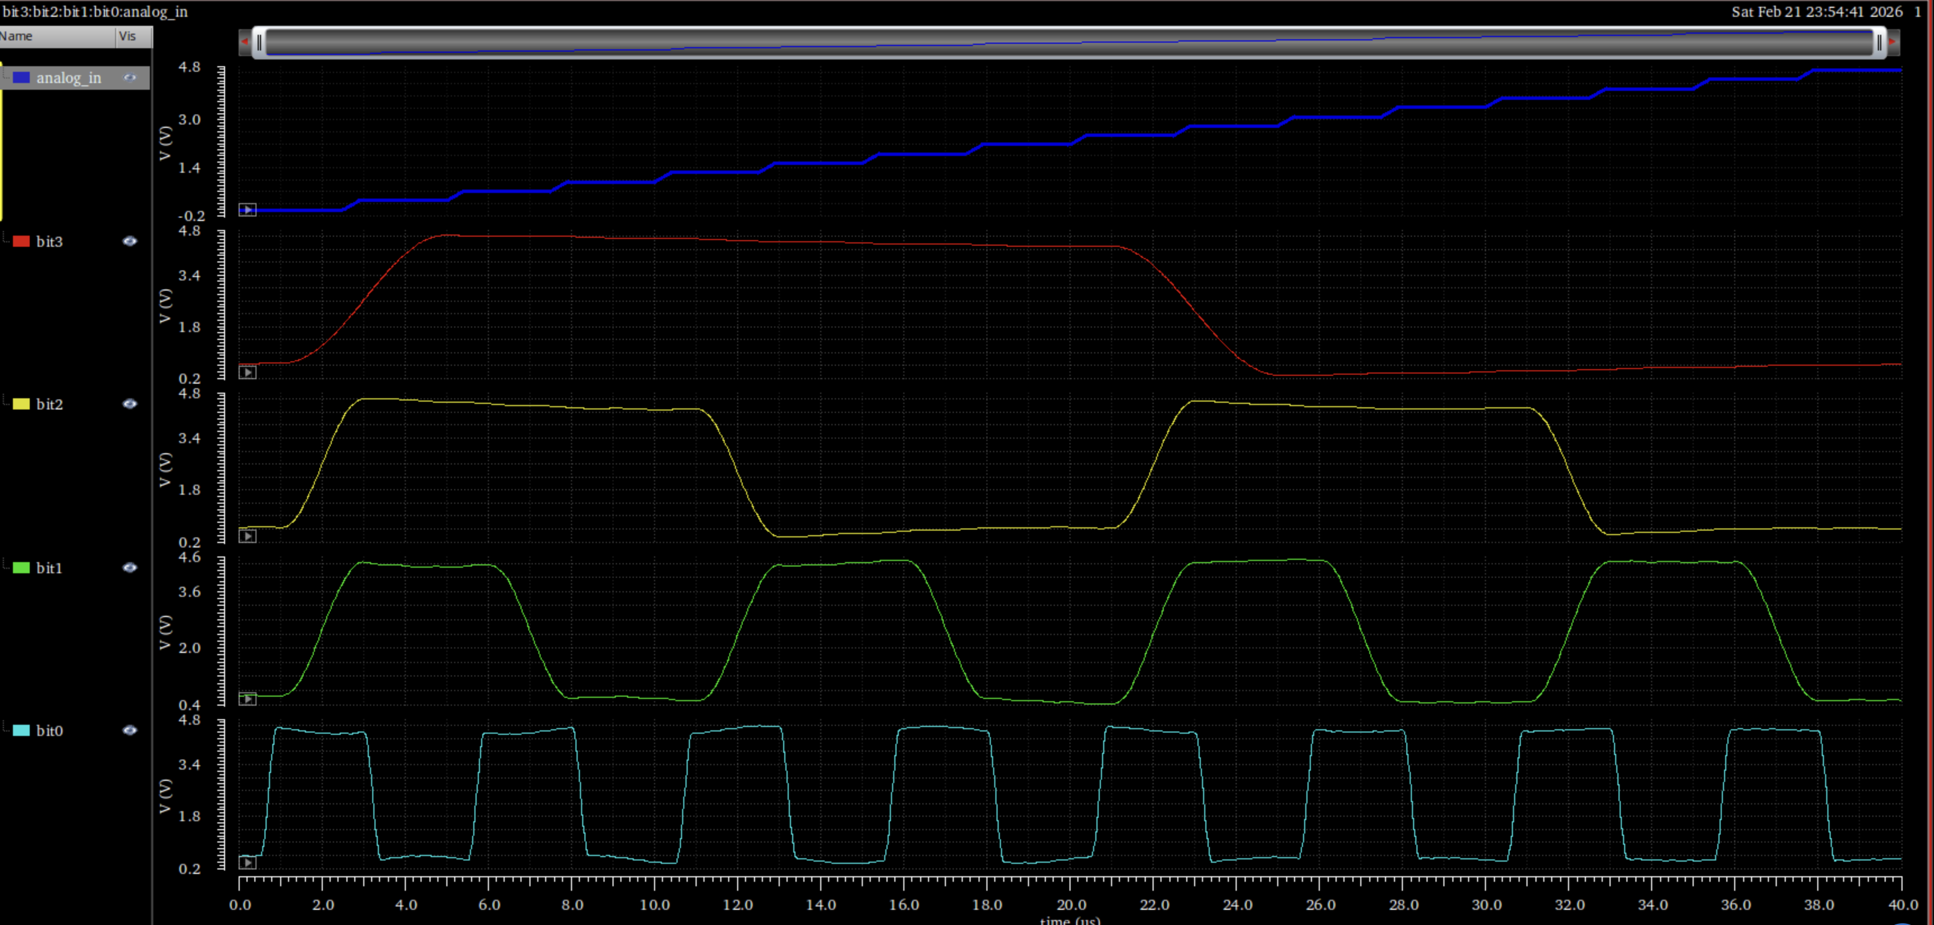This screenshot has width=1934, height=925.
Task: Select the bit0 signal name in list
Action: click(x=49, y=731)
